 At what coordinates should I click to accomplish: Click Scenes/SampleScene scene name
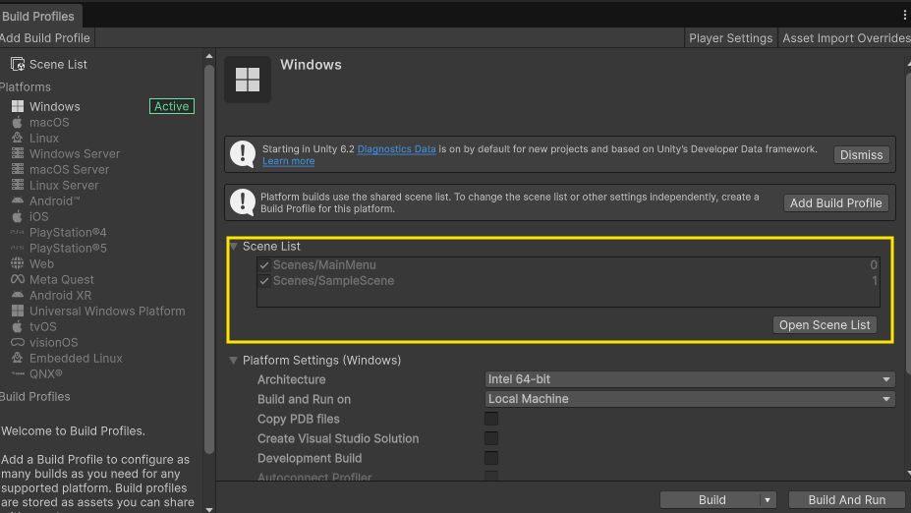333,281
